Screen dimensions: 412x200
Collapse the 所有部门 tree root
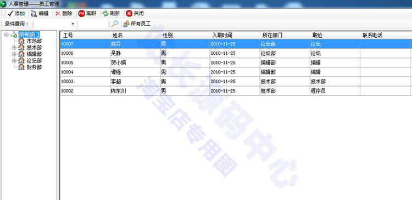click(x=6, y=35)
